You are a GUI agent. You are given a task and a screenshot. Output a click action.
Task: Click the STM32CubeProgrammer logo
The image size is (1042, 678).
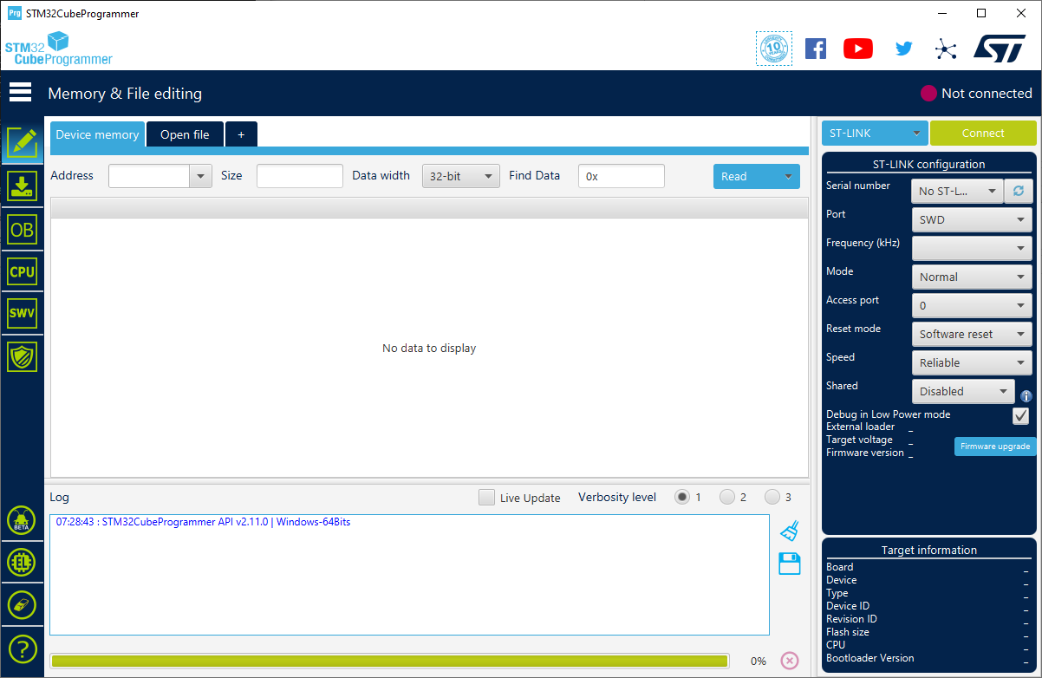[x=58, y=49]
